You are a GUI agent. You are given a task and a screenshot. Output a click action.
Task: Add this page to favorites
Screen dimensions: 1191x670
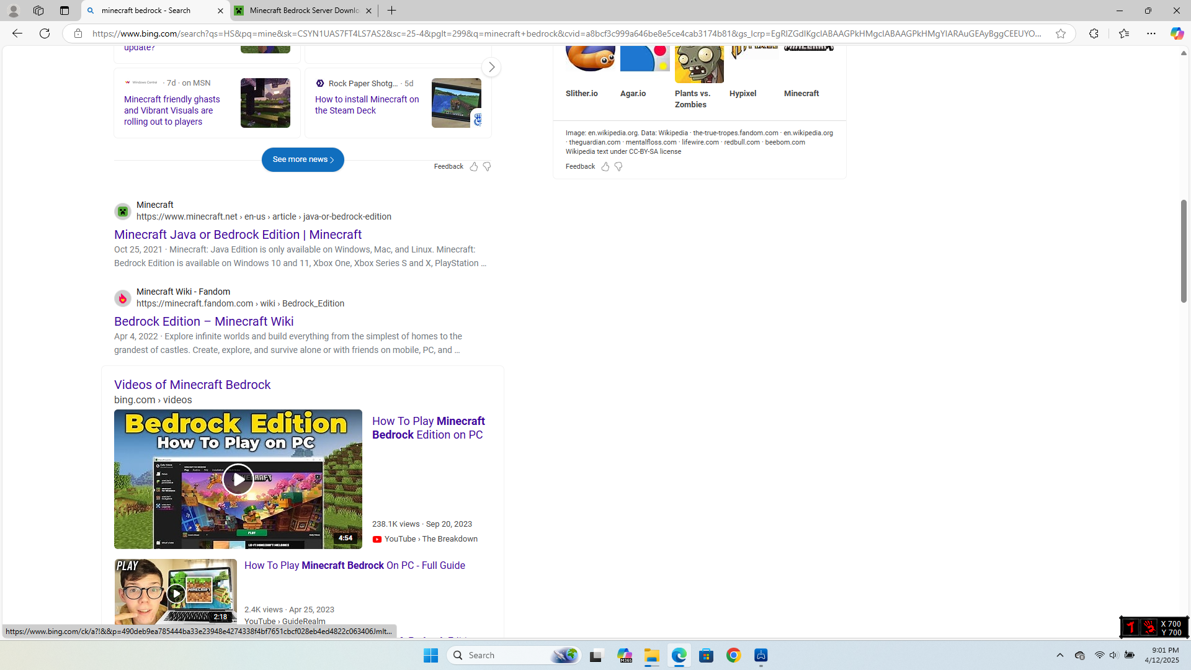click(x=1061, y=33)
